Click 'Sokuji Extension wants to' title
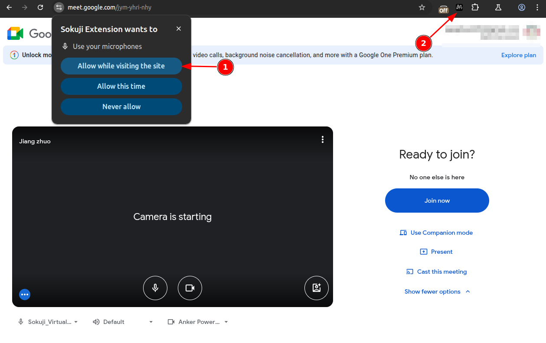 (x=109, y=29)
